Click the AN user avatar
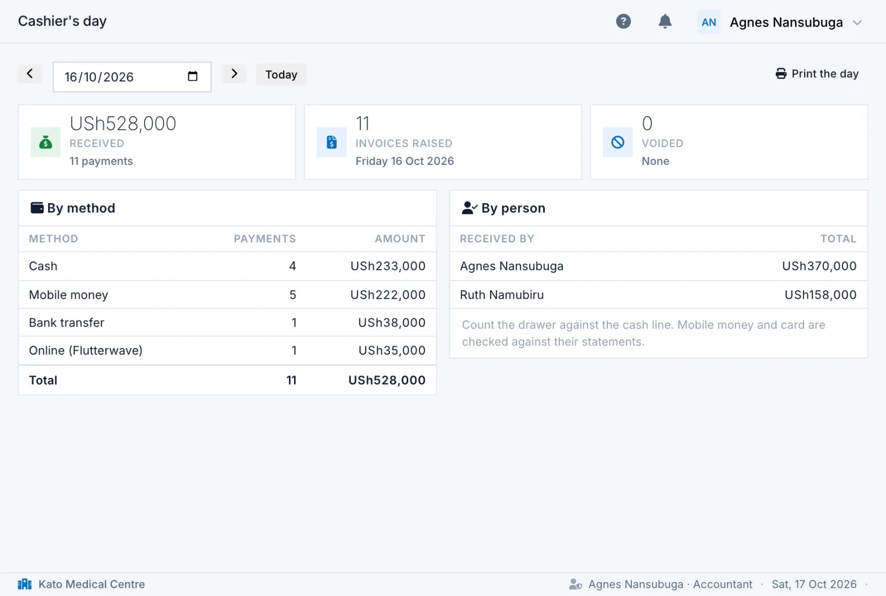The image size is (886, 596). pyautogui.click(x=709, y=22)
